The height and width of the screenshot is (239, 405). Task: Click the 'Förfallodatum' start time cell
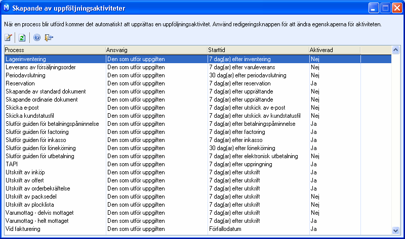click(225, 229)
